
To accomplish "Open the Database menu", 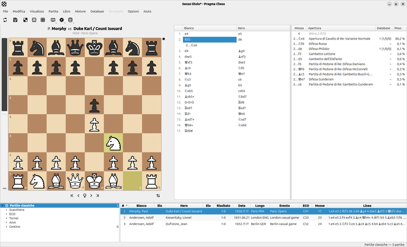I will point(97,11).
